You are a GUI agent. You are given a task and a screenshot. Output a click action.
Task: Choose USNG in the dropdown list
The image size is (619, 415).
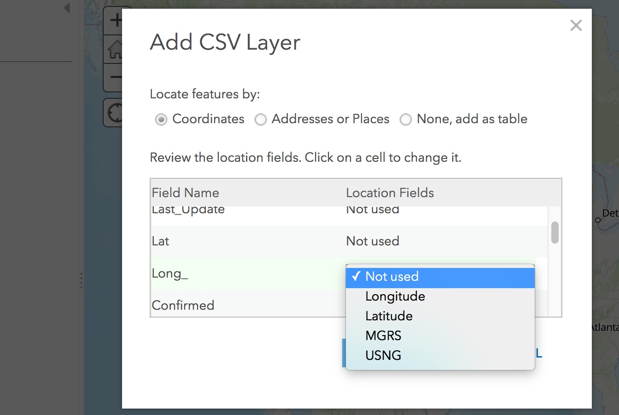(383, 356)
